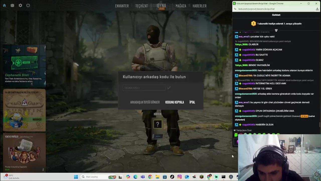
Task: Launch Copilot from the taskbar
Action: 128,177
